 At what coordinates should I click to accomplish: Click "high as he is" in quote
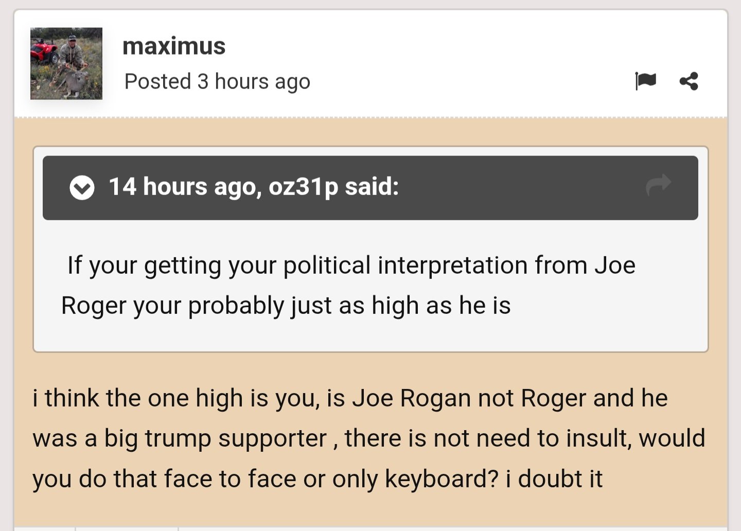[x=441, y=306]
